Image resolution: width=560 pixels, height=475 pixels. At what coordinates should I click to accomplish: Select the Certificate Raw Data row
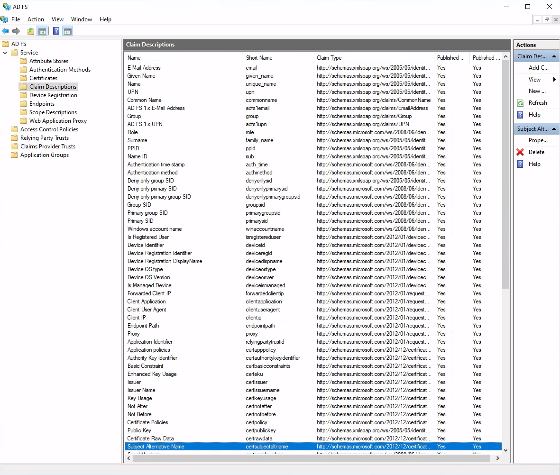313,438
